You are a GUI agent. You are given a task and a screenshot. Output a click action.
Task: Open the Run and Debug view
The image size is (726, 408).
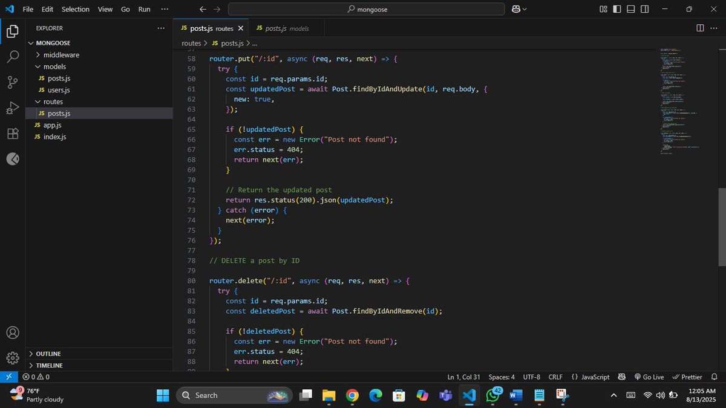click(x=13, y=109)
